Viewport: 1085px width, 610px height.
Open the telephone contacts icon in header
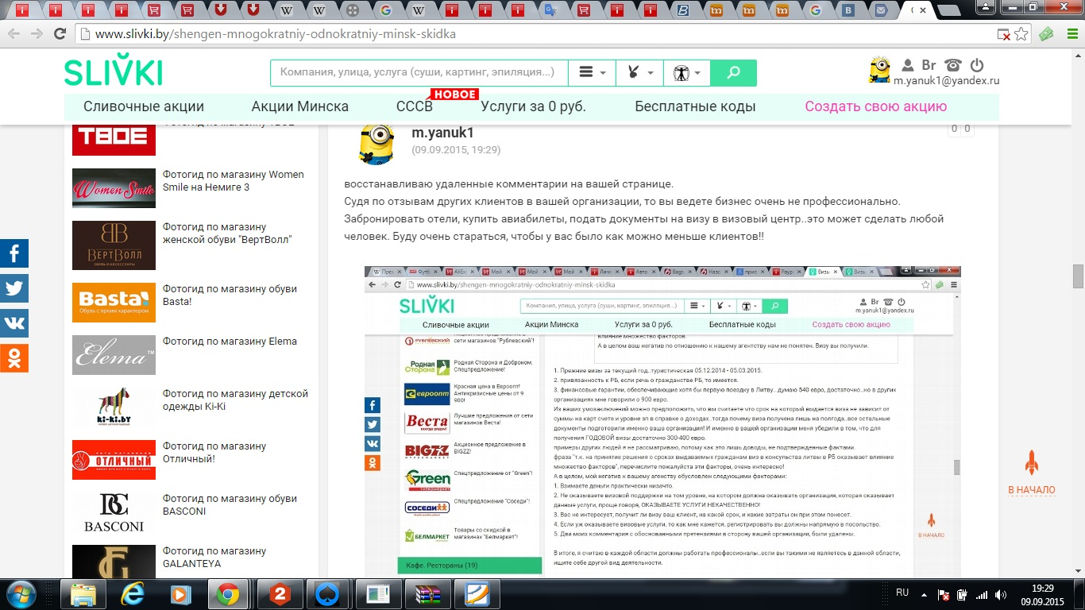953,65
